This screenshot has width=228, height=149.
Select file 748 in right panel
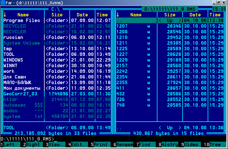coord(170,105)
